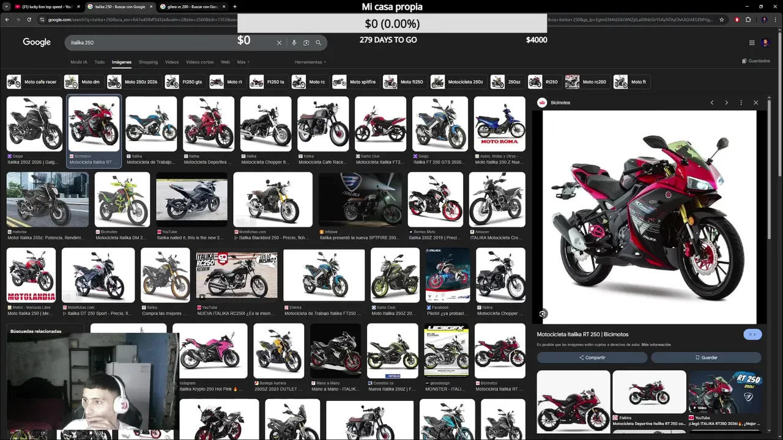Show previous image in preview panel
The image size is (783, 440).
[712, 103]
